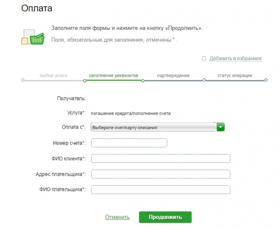Image resolution: width=279 pixels, height=229 pixels.
Task: Click into the Адрес плательщика field
Action: (x=161, y=174)
